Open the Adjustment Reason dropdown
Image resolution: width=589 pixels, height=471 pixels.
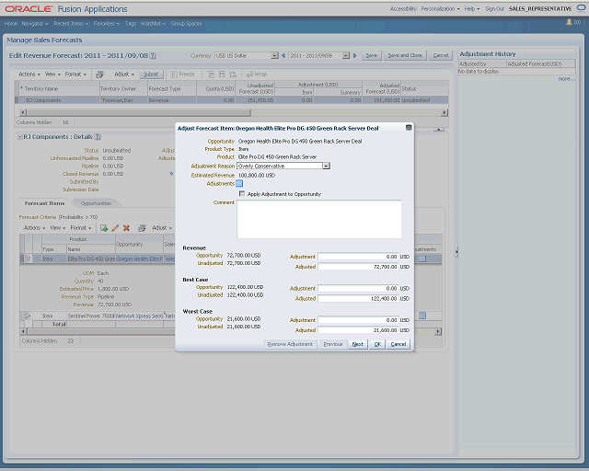[327, 166]
